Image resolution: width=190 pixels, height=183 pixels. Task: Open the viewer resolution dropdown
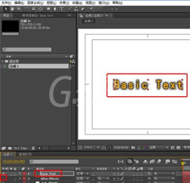click(x=159, y=147)
